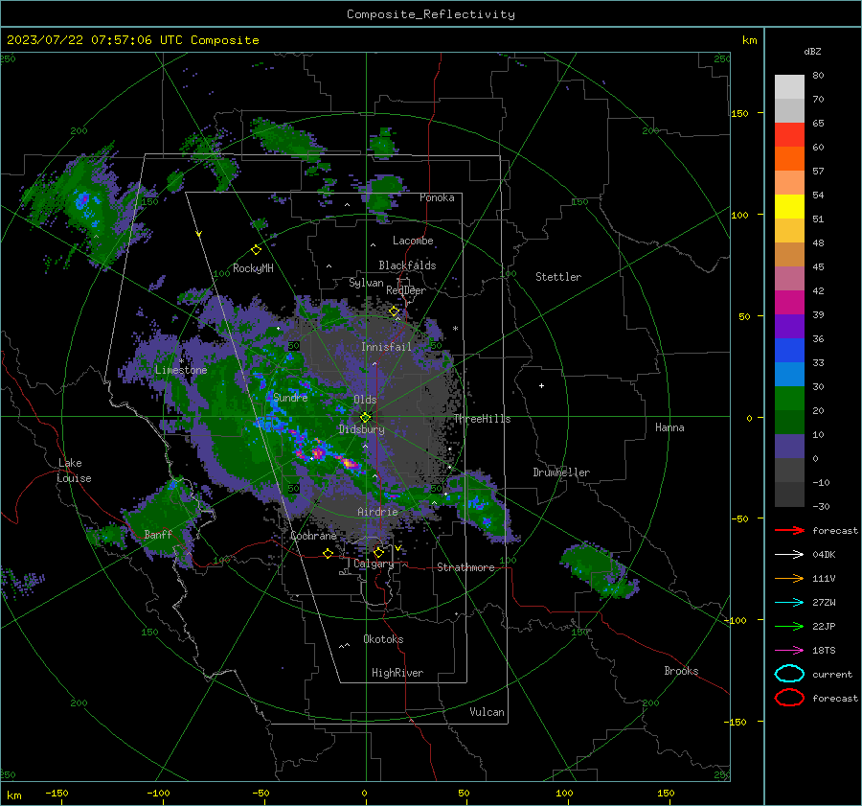Click the RedDeer city label
862x806 pixels.
pos(406,290)
